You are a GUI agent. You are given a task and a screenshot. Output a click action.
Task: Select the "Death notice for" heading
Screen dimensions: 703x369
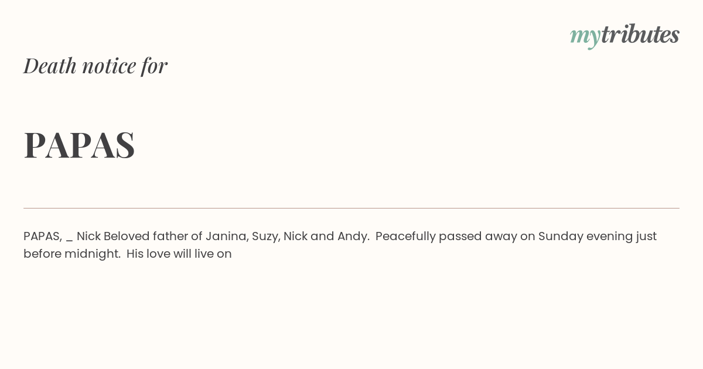[x=95, y=66]
